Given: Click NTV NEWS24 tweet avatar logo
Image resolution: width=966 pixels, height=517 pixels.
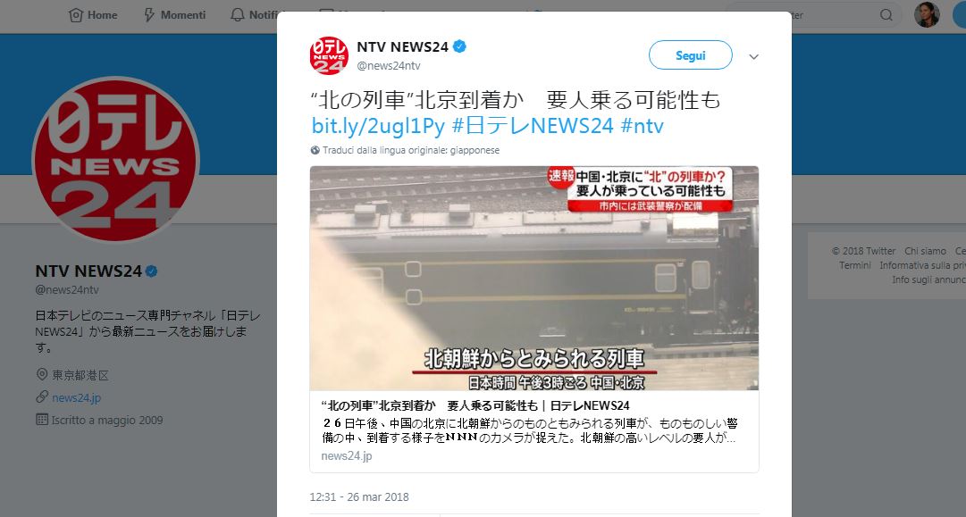Looking at the screenshot, I should pyautogui.click(x=328, y=55).
